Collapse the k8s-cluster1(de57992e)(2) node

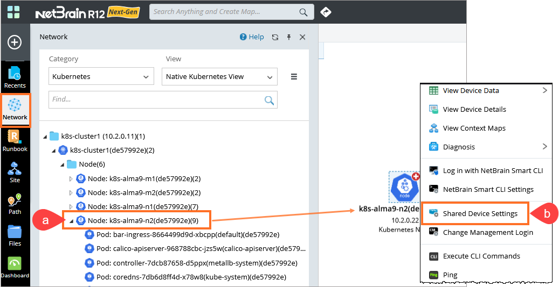[53, 151]
